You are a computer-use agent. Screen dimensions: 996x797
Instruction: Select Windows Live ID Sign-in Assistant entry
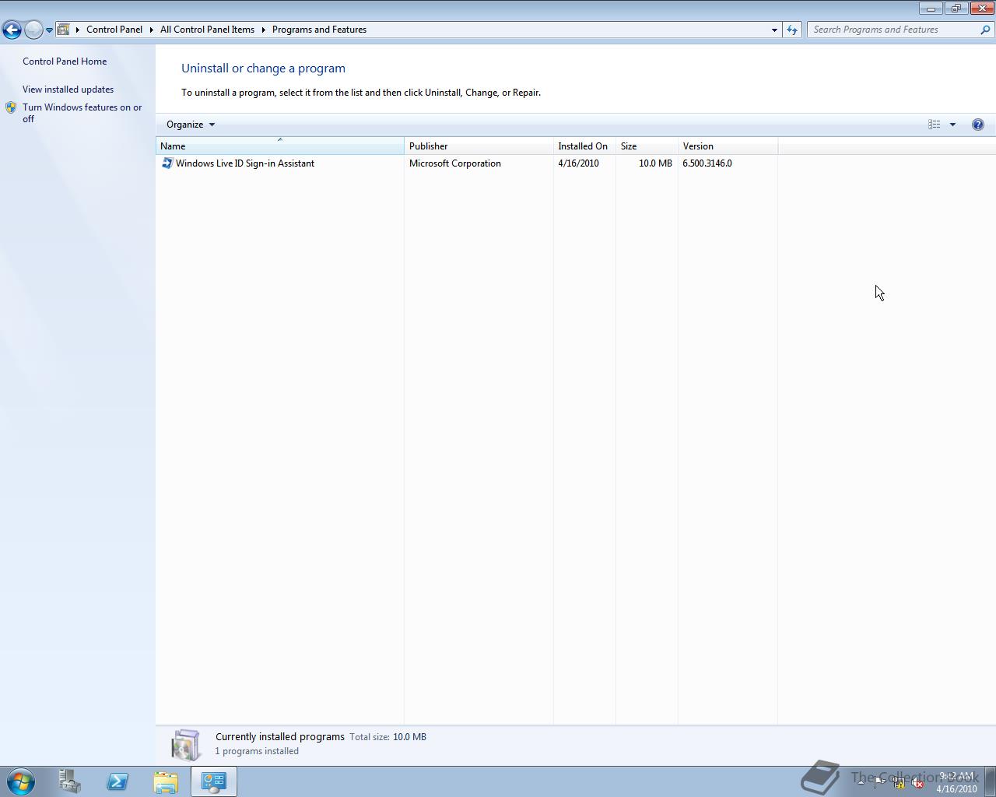pyautogui.click(x=245, y=163)
